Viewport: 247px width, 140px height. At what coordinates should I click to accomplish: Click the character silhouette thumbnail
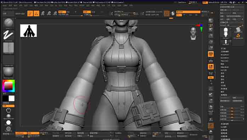[29, 31]
